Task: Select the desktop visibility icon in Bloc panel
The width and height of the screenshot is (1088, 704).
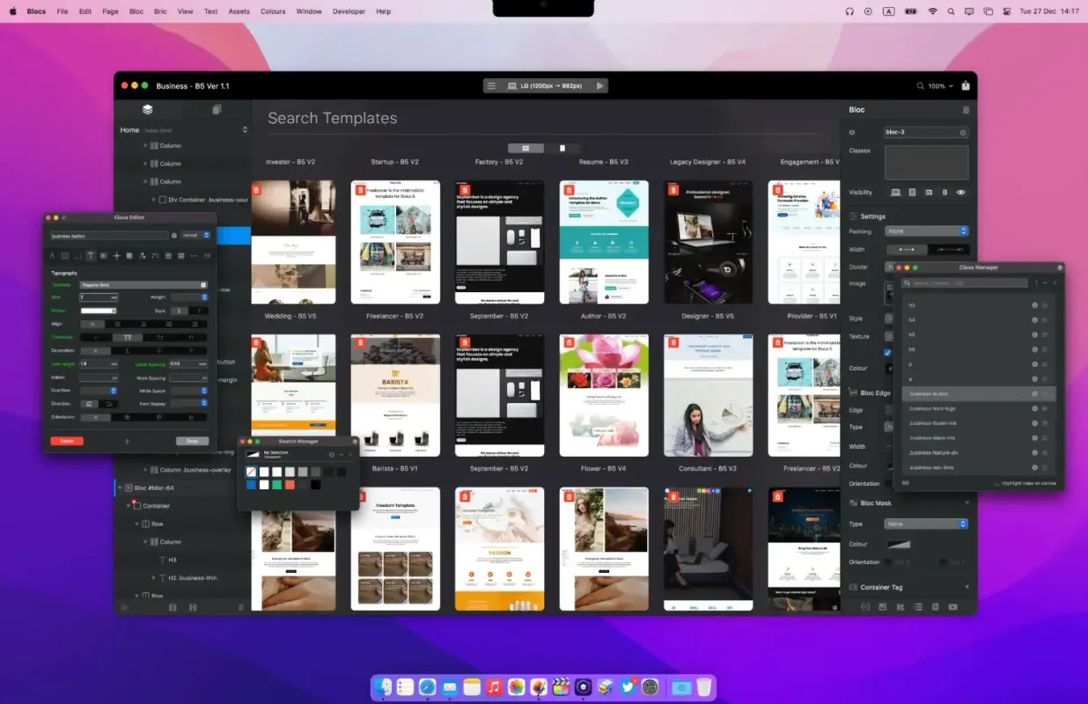Action: click(x=896, y=192)
